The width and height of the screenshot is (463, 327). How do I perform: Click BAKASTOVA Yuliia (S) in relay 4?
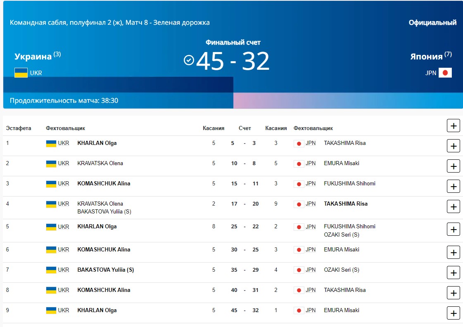pyautogui.click(x=104, y=212)
